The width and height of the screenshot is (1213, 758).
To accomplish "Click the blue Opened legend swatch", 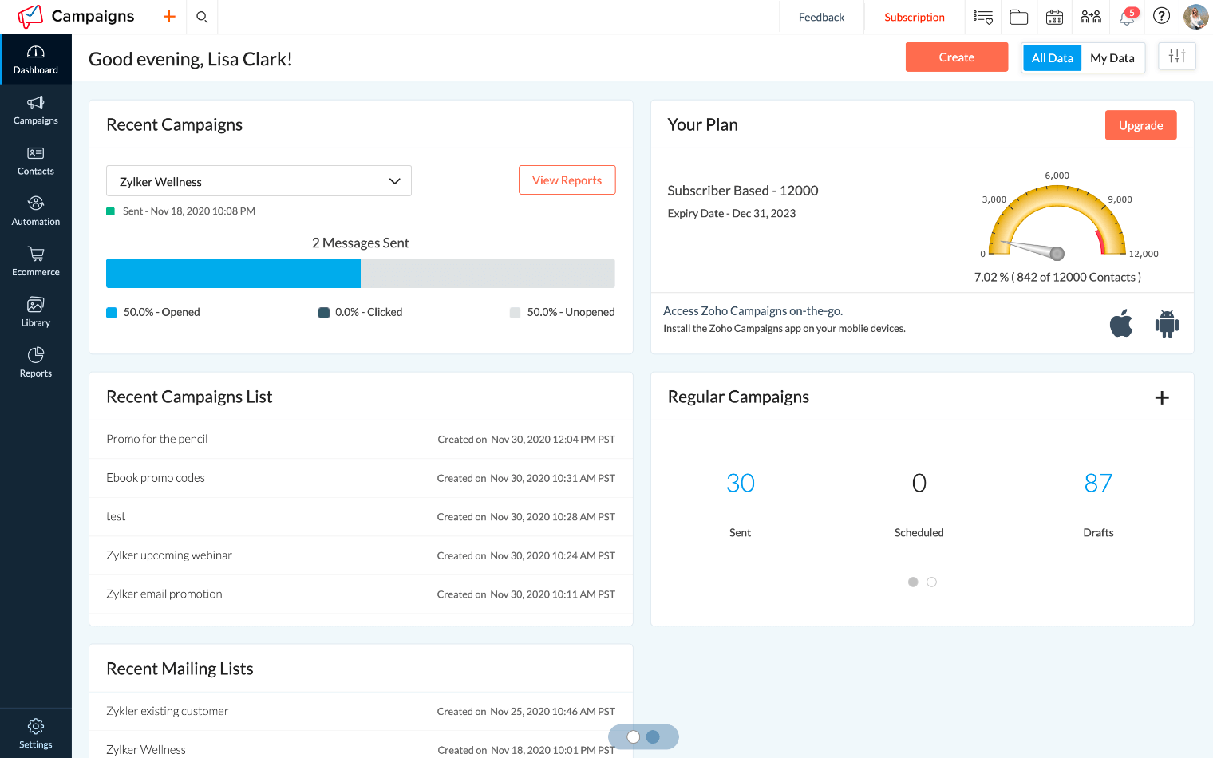I will tap(112, 312).
